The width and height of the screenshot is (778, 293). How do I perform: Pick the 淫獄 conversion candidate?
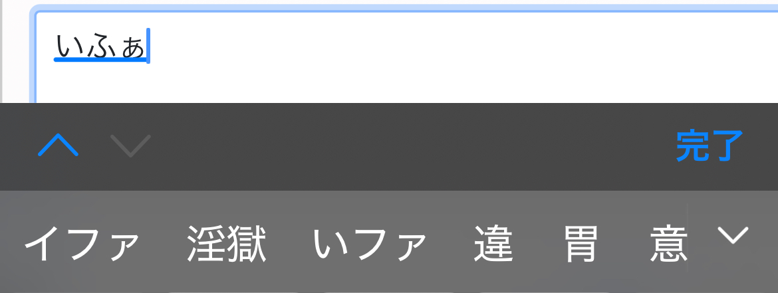pyautogui.click(x=227, y=243)
